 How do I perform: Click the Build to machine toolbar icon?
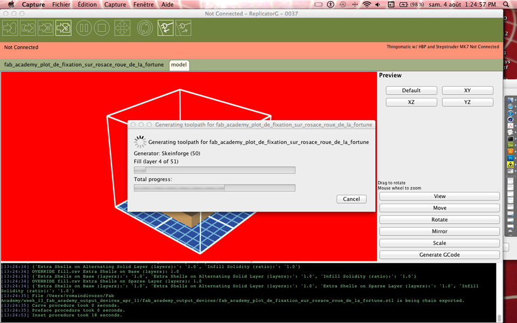[x=10, y=28]
